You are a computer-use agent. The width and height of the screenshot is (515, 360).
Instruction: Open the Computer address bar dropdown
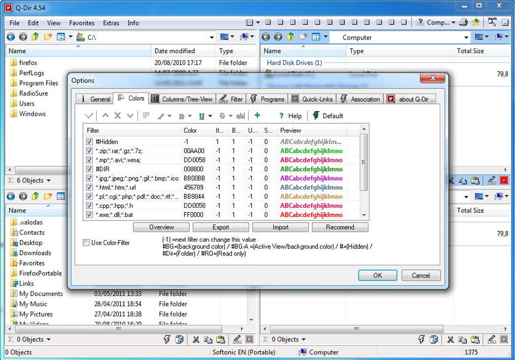pos(466,37)
